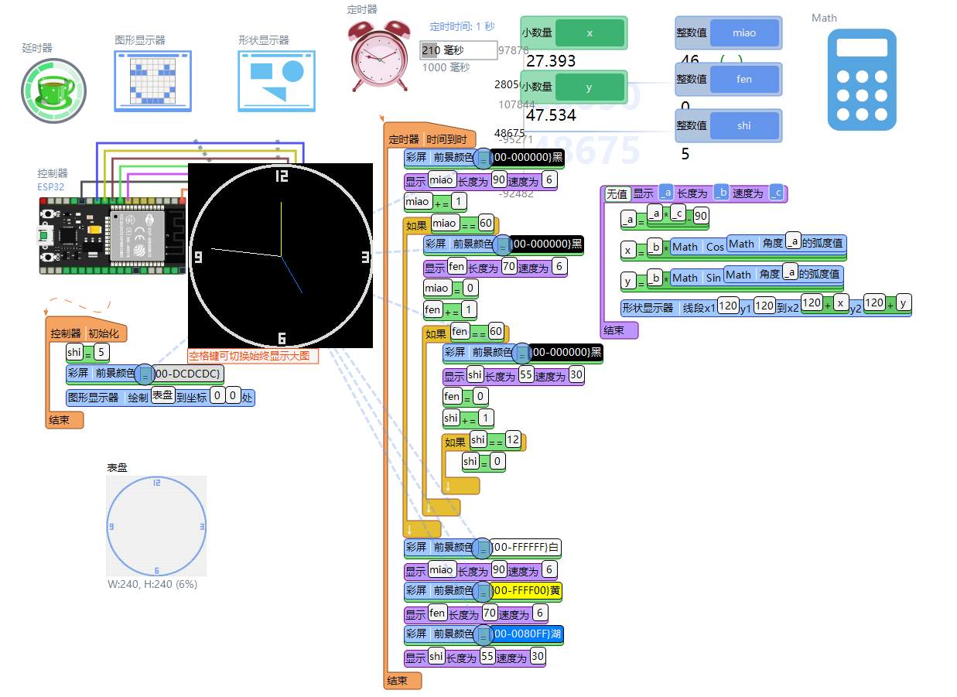This screenshot has height=697, width=957.
Task: Select the miao 整数值 display widget
Action: pyautogui.click(x=727, y=32)
